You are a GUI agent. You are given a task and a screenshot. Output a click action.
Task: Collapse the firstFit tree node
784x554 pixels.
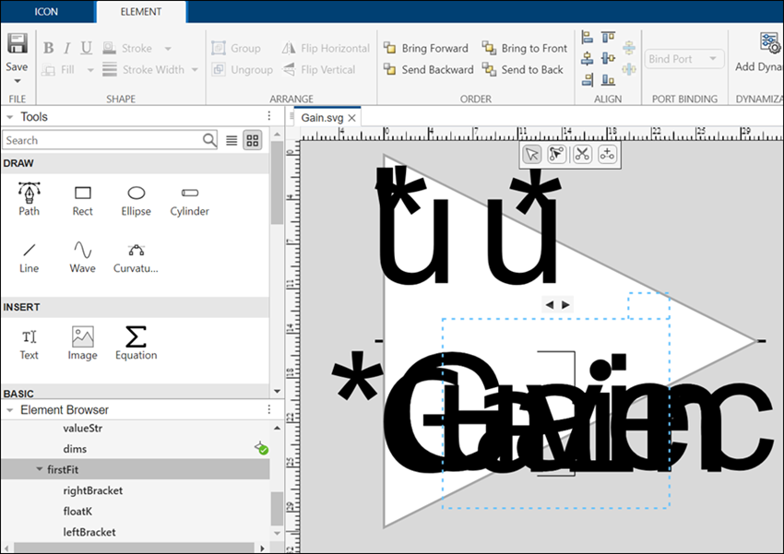(39, 469)
